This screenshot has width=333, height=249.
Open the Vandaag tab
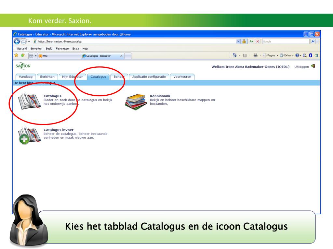click(x=26, y=77)
